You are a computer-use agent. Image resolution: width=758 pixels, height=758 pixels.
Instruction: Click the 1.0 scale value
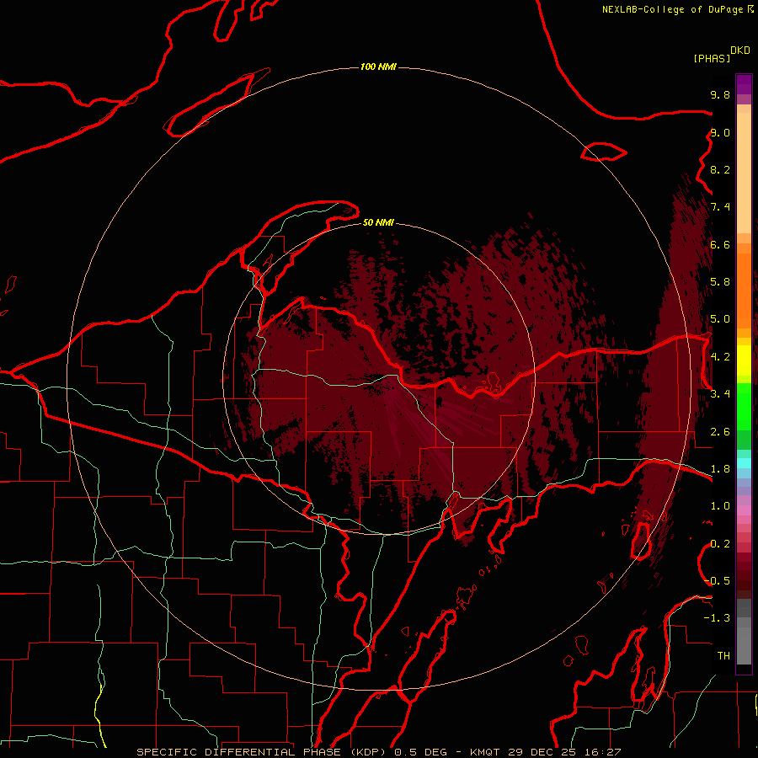pyautogui.click(x=720, y=506)
